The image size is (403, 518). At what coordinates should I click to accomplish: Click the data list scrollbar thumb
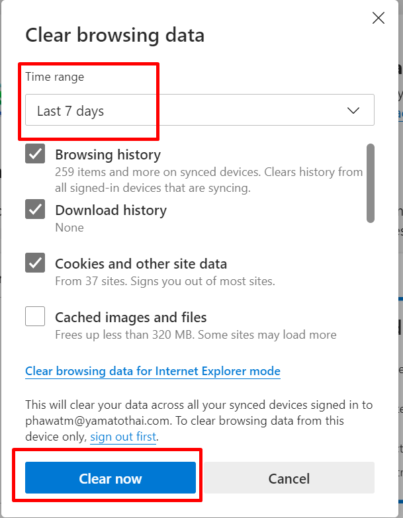(x=371, y=183)
